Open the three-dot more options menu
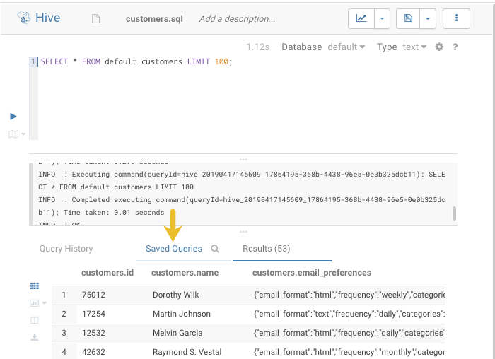This screenshot has height=359, width=495. click(x=457, y=18)
